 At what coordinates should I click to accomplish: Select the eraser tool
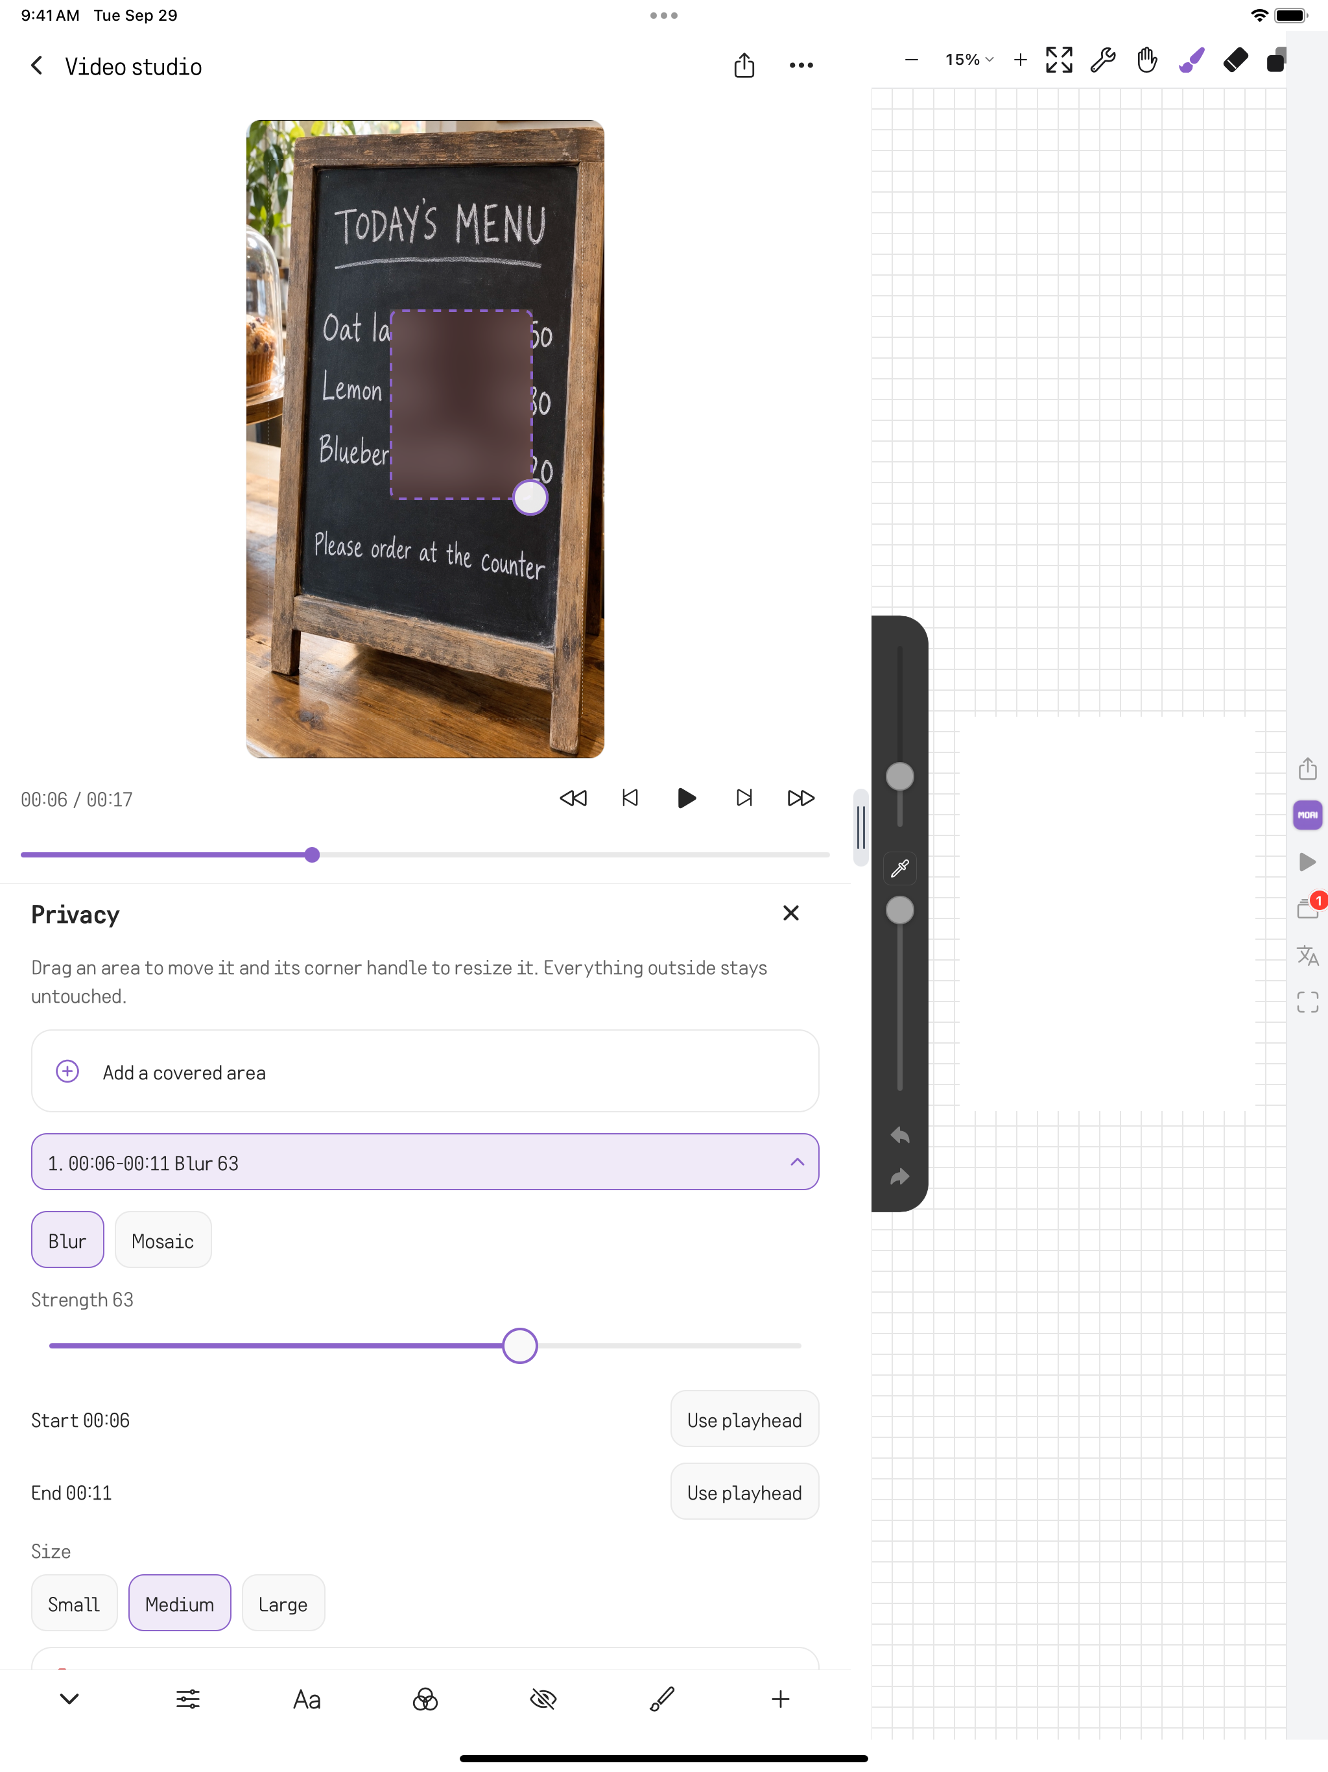pos(1235,60)
